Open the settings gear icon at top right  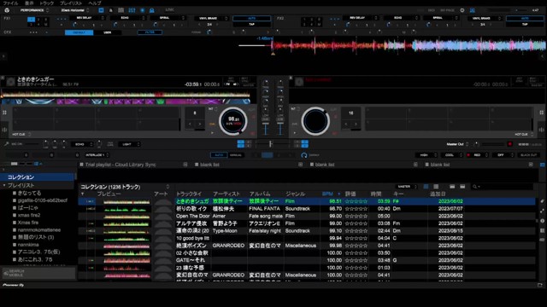click(462, 10)
